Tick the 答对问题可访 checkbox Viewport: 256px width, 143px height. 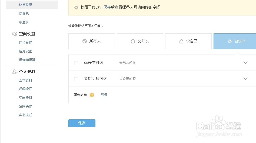coord(76,79)
